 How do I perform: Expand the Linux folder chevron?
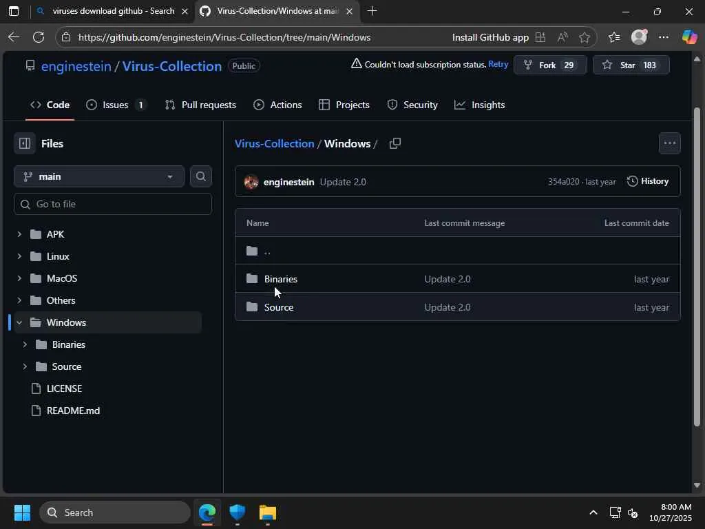(x=19, y=256)
